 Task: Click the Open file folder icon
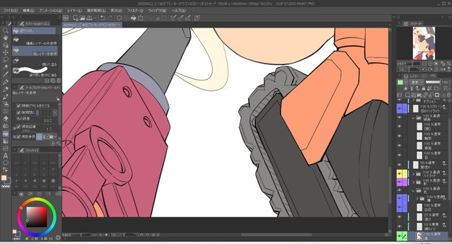82,18
